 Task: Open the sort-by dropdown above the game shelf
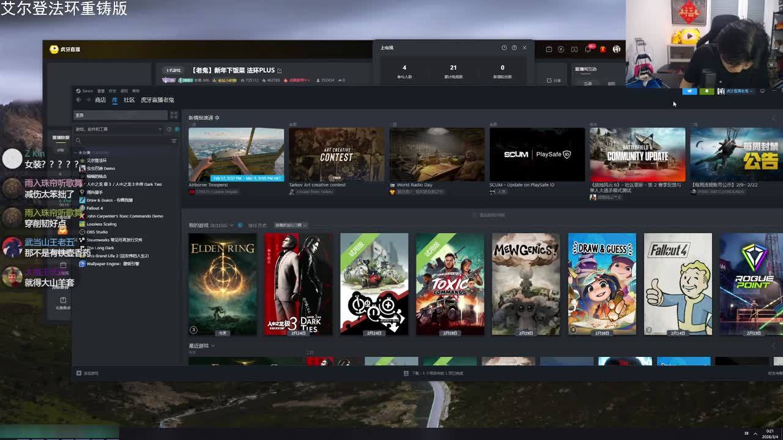click(291, 225)
